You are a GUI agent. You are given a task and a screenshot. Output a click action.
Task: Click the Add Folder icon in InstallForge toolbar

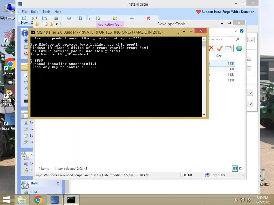click(115, 18)
